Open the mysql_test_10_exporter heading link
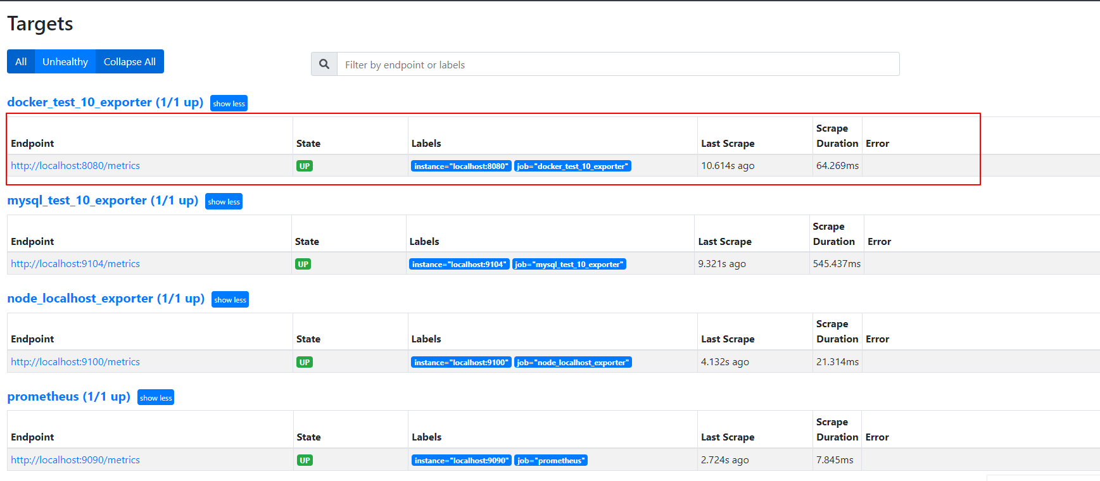The height and width of the screenshot is (481, 1100). [103, 200]
